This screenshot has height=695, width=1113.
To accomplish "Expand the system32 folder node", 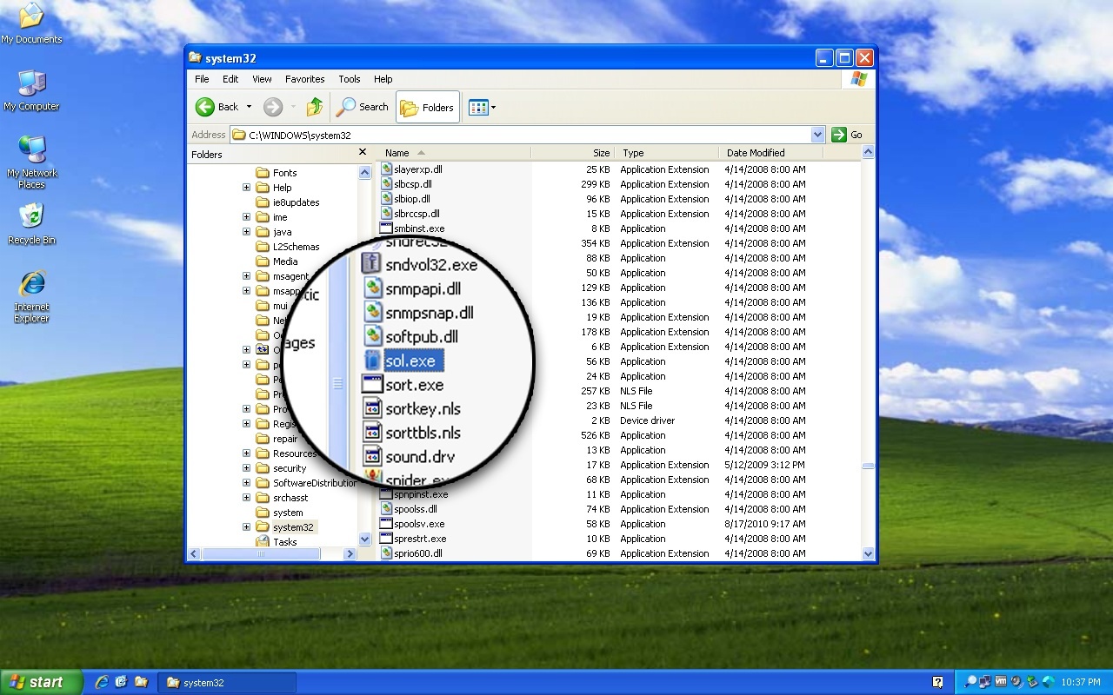I will (246, 527).
